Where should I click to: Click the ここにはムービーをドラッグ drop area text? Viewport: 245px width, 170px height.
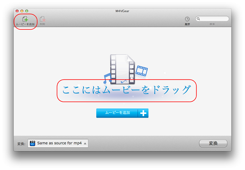coord(127,90)
